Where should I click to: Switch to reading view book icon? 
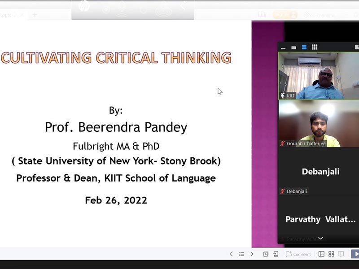341,254
